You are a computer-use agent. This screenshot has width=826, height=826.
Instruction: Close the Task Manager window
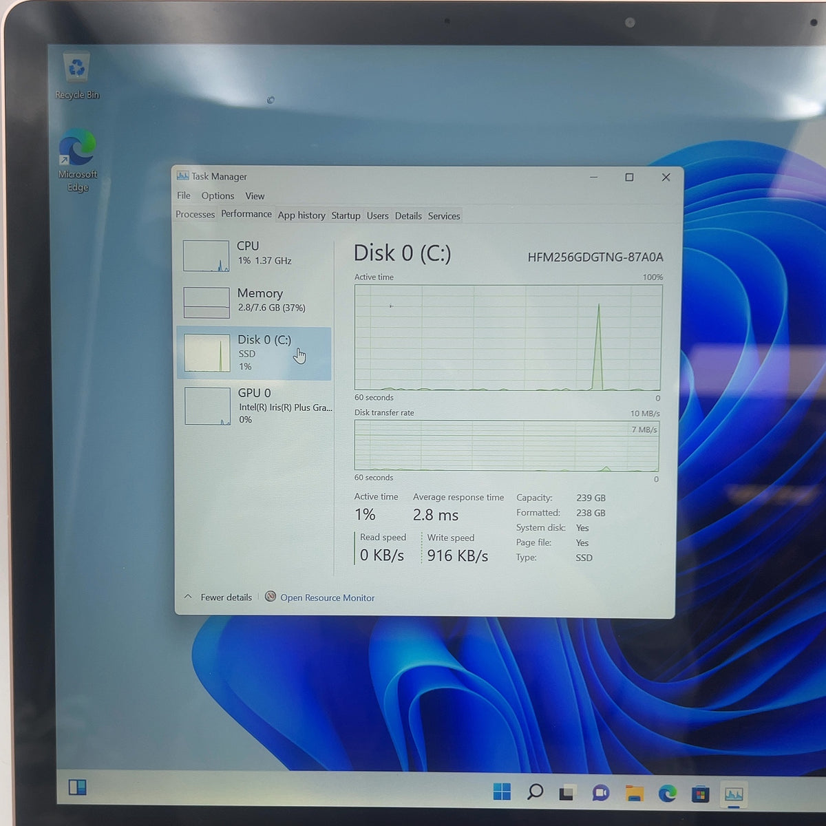pos(666,177)
